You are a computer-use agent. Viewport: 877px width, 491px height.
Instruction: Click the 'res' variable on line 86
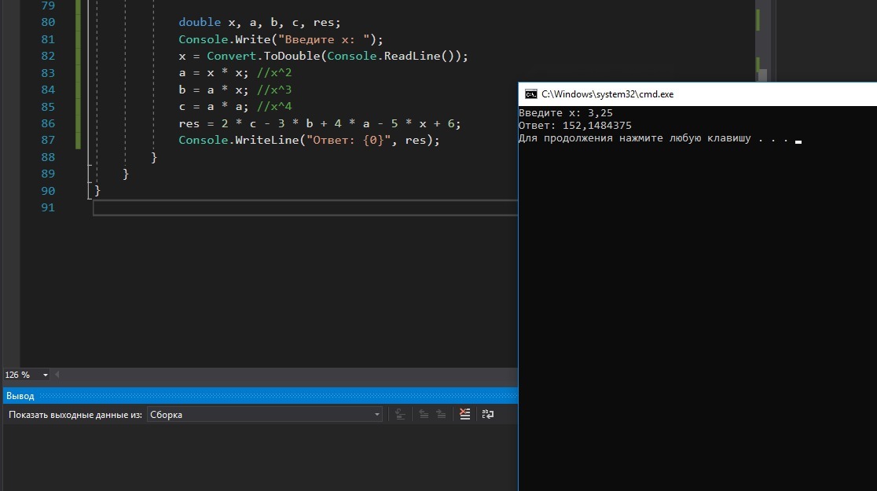pos(189,123)
